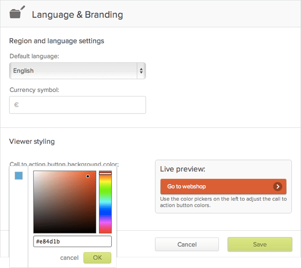Viewport: 301px width, 268px height.
Task: Focus the Currency symbol input field
Action: pyautogui.click(x=78, y=105)
